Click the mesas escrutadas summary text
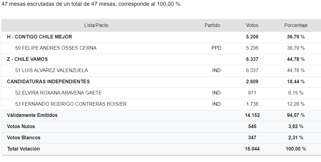321x162 pixels. point(92,5)
